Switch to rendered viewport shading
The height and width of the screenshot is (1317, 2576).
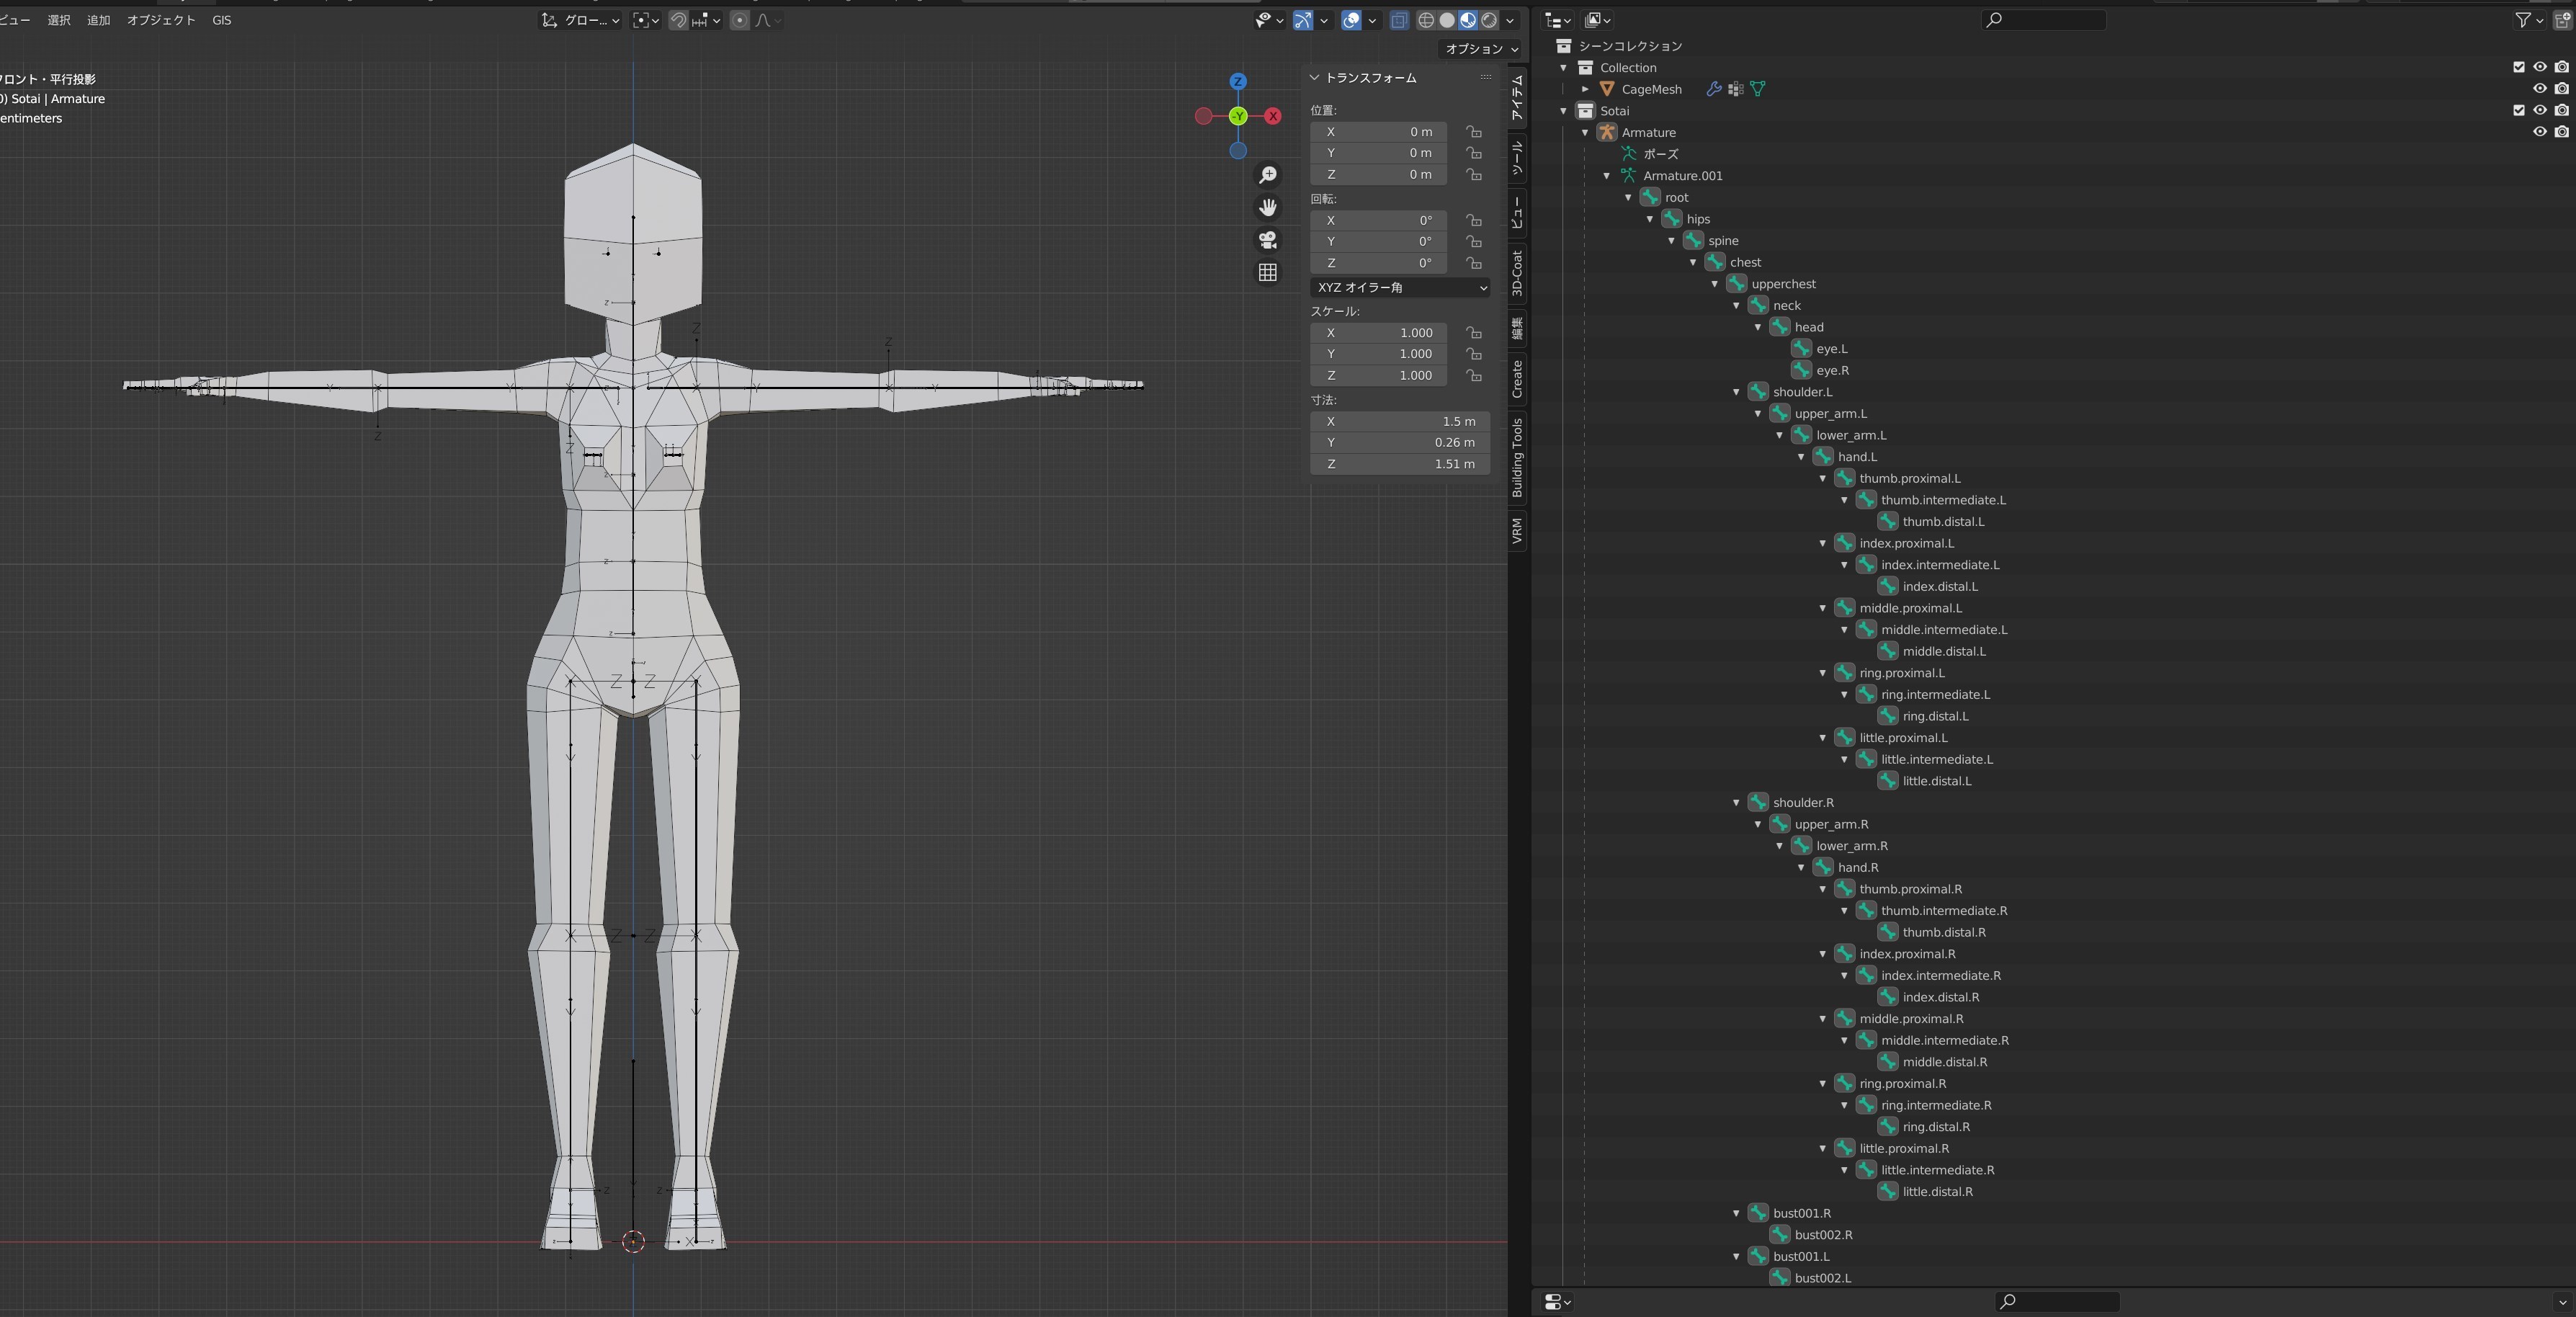click(1490, 20)
